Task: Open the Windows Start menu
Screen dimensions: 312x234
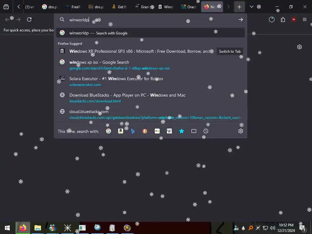Action: 7,228
